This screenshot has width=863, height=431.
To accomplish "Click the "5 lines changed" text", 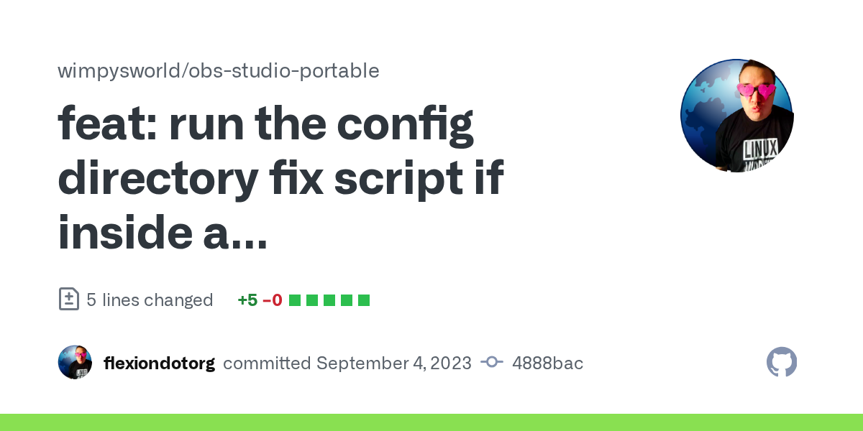I will 150,300.
